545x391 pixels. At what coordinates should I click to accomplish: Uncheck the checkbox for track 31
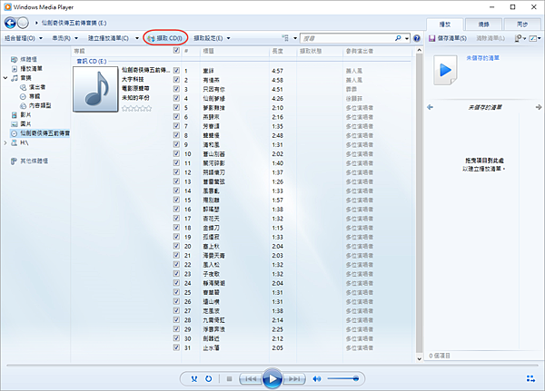[x=176, y=347]
